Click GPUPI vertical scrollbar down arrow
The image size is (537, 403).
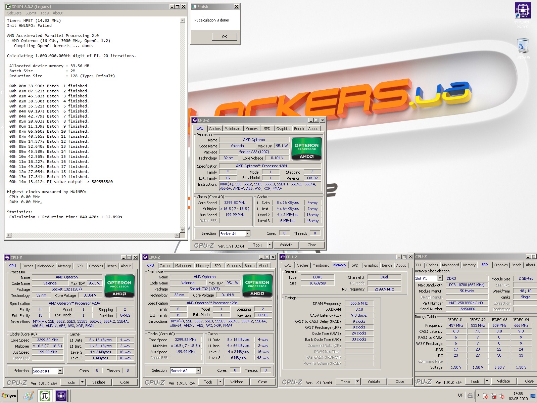pyautogui.click(x=183, y=230)
